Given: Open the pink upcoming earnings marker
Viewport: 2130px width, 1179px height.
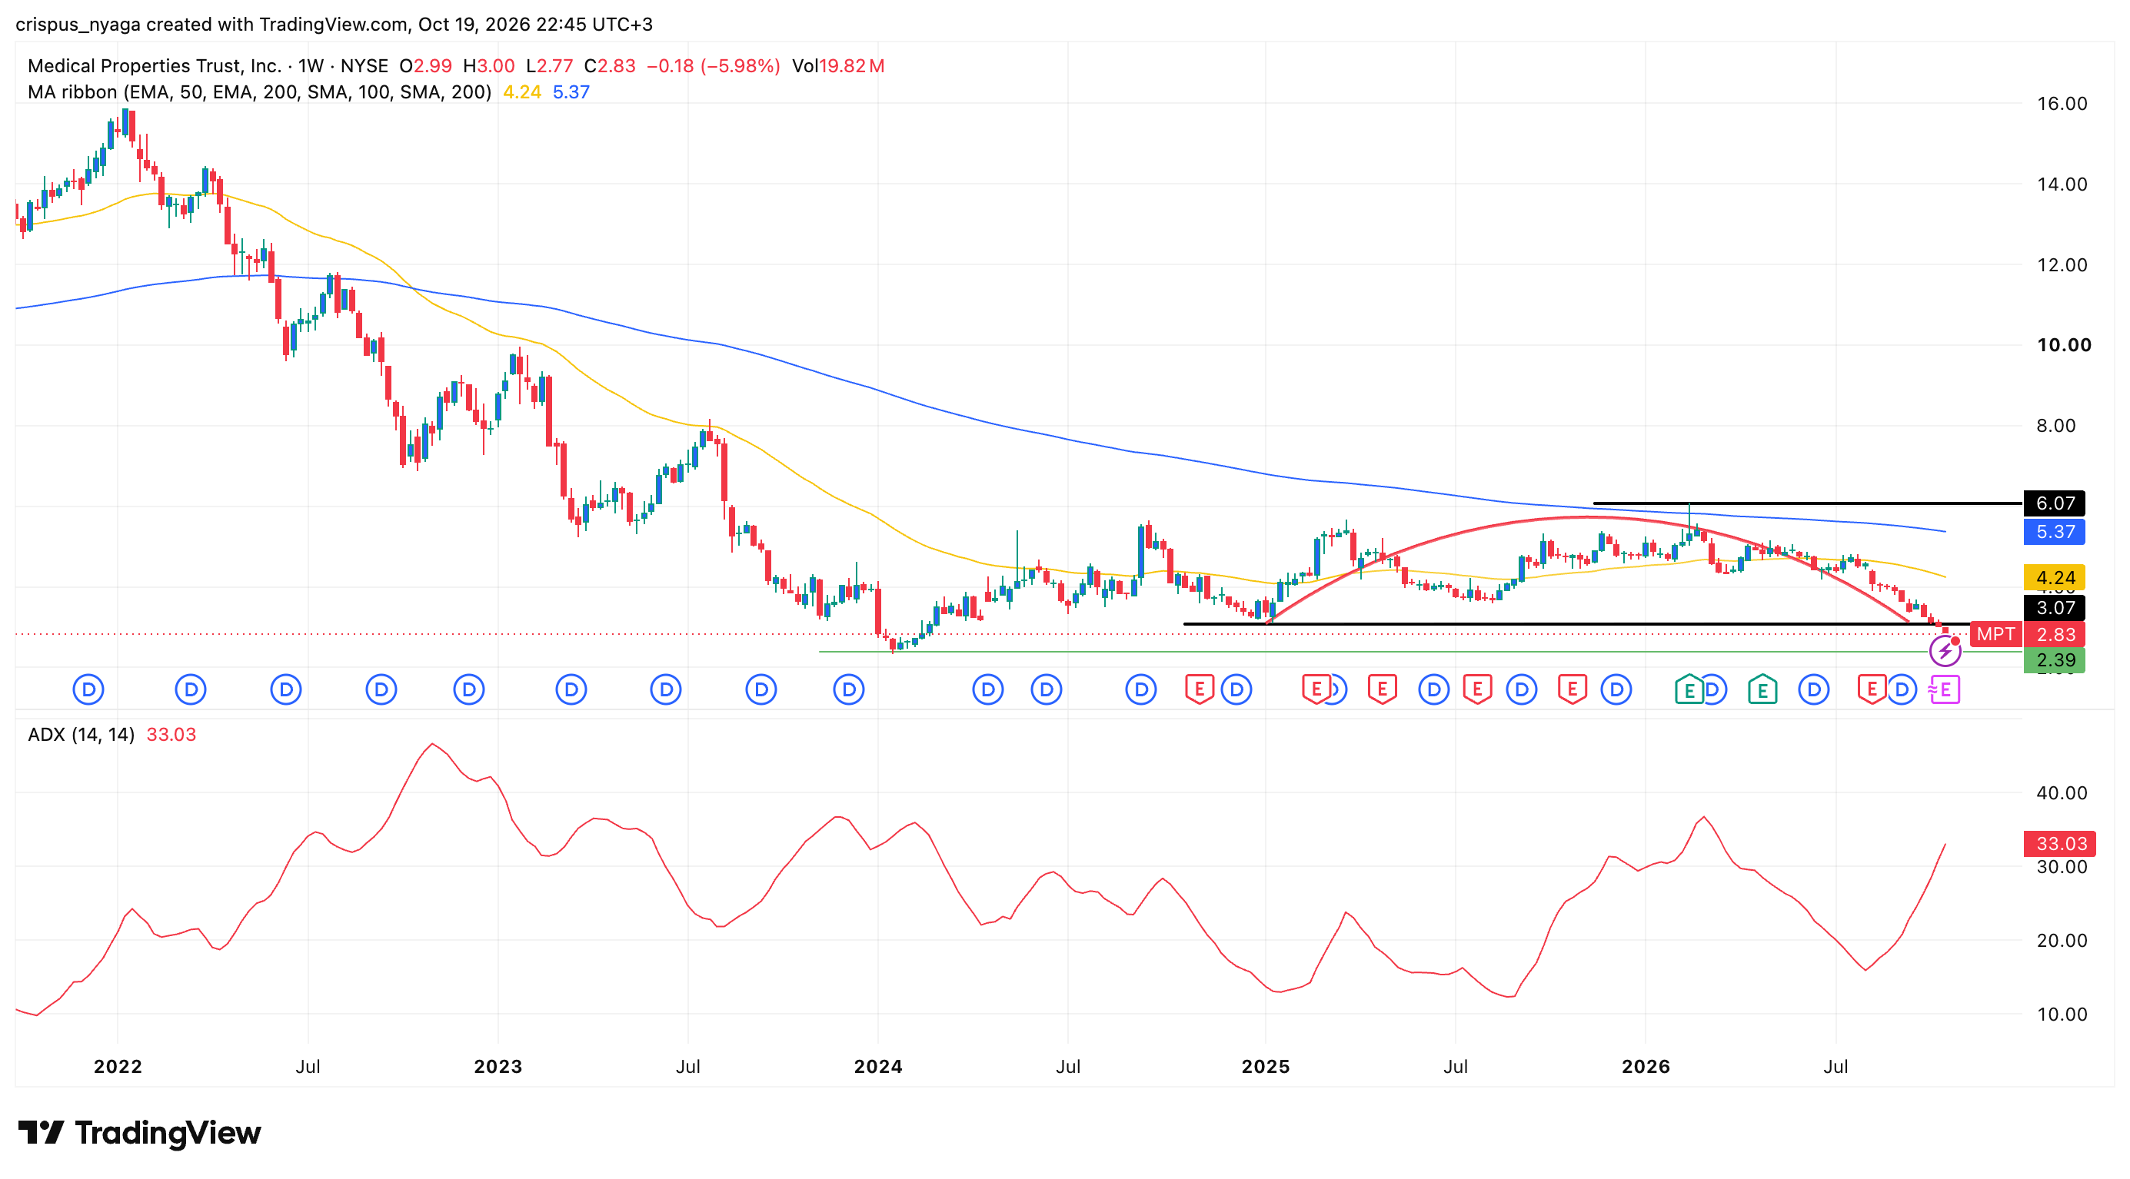Looking at the screenshot, I should tap(1945, 689).
